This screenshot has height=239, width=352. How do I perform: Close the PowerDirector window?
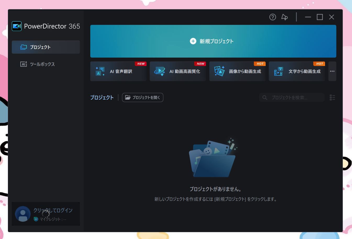(332, 17)
